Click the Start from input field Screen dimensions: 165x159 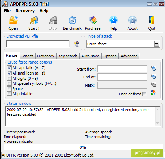[122, 69]
